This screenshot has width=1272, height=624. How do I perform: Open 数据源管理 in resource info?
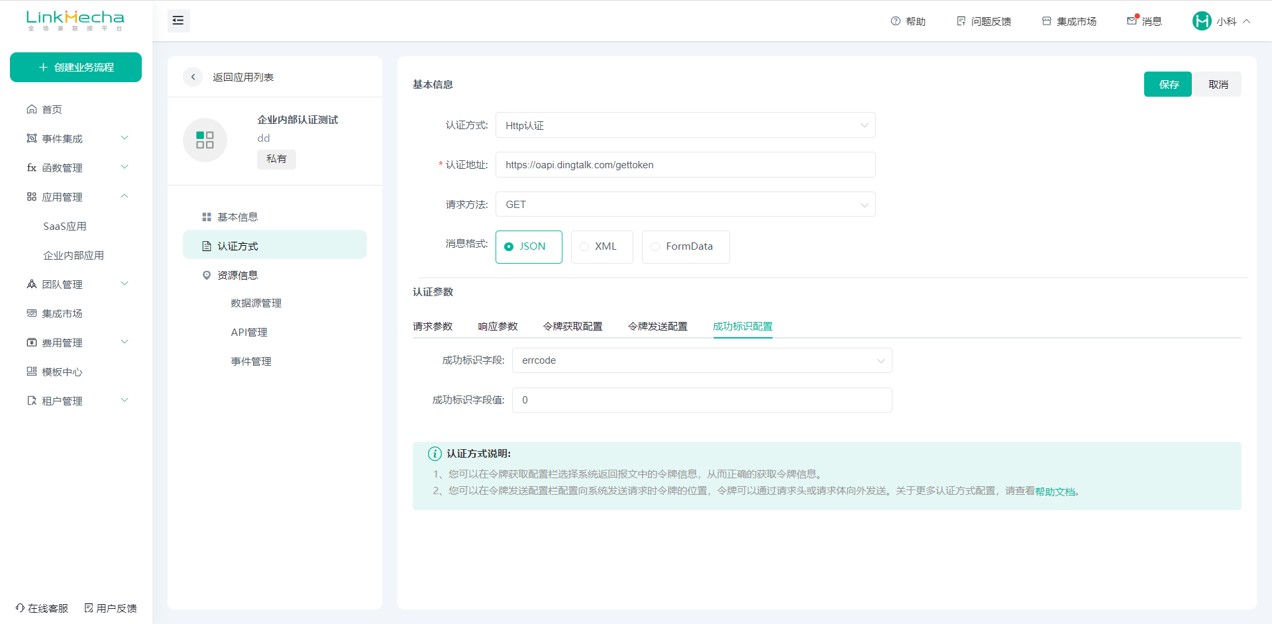tap(256, 303)
